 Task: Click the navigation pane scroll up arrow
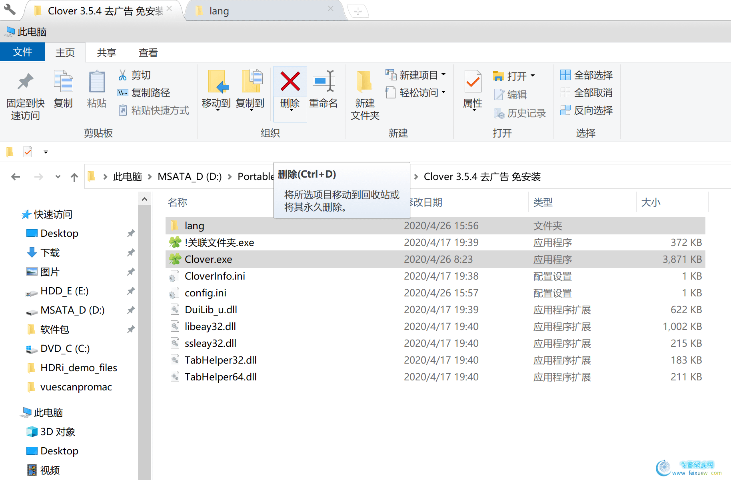(144, 199)
